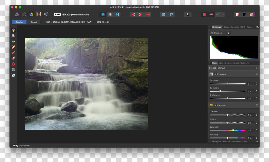This screenshot has width=269, height=162.
Task: Switch to the Tones tab
Action: (236, 63)
